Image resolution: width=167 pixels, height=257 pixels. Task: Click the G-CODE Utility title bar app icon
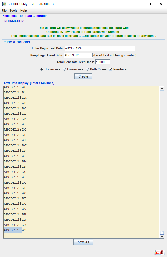pyautogui.click(x=4, y=4)
